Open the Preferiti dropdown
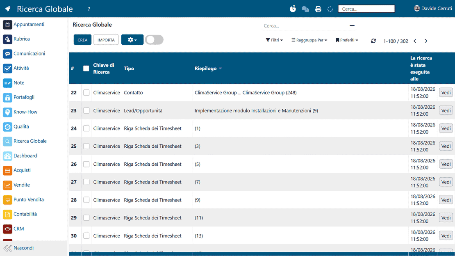This screenshot has height=256, width=455. [347, 40]
